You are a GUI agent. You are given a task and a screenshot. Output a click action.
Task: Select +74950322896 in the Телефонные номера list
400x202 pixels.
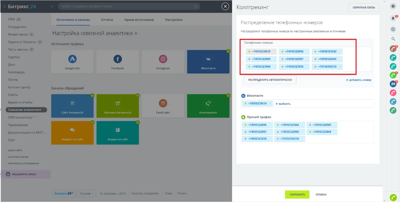coord(294,51)
